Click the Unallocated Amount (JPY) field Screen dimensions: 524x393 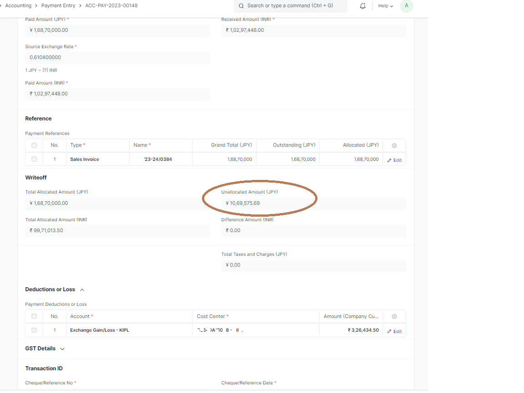(313, 204)
